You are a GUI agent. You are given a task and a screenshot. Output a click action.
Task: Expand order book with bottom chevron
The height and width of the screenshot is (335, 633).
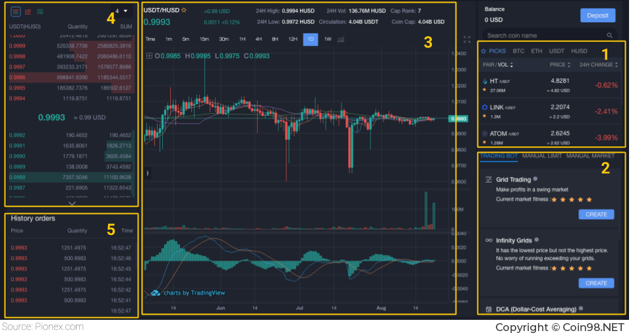pos(72,203)
